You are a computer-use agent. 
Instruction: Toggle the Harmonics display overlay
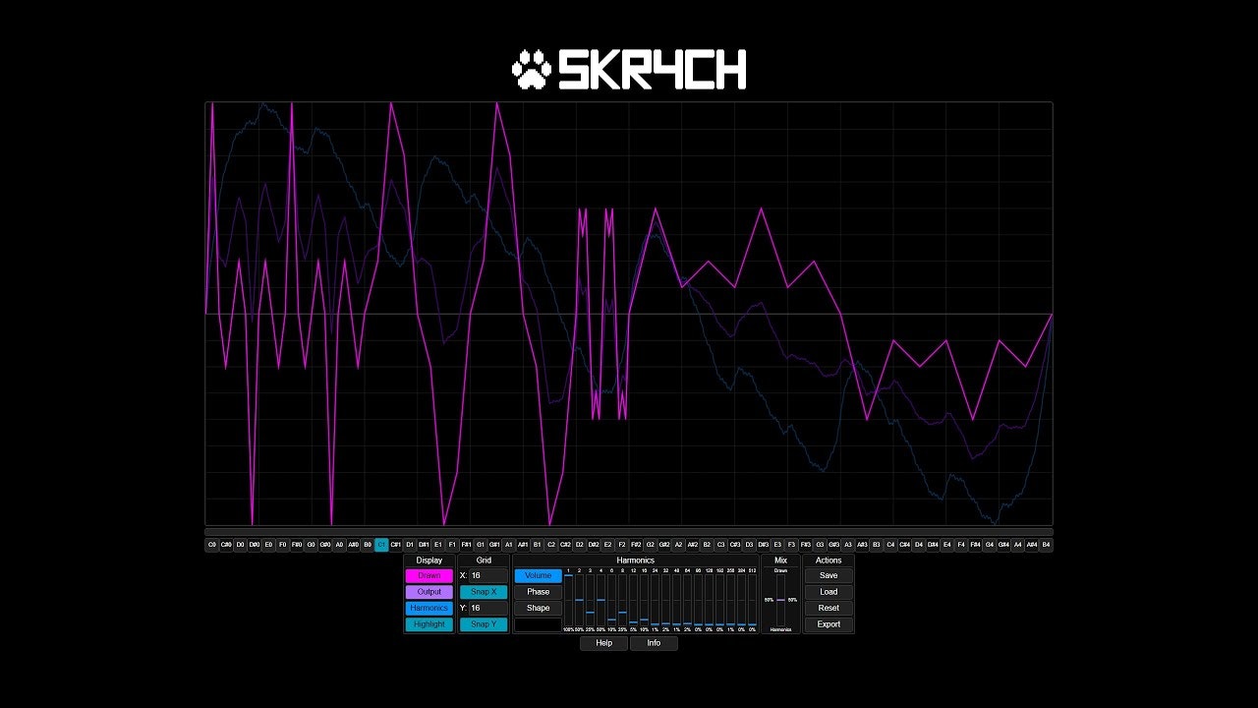[x=429, y=608]
